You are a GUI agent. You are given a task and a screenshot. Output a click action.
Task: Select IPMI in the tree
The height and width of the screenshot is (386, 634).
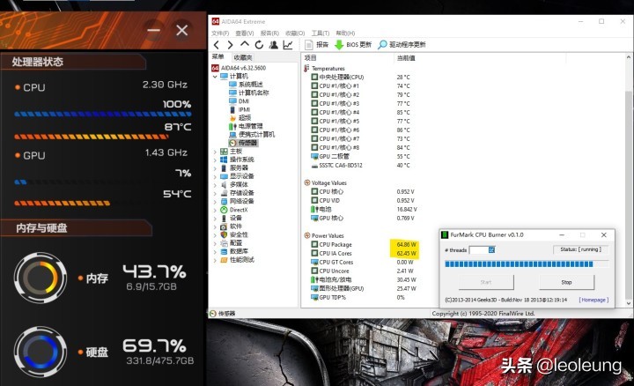[x=240, y=109]
